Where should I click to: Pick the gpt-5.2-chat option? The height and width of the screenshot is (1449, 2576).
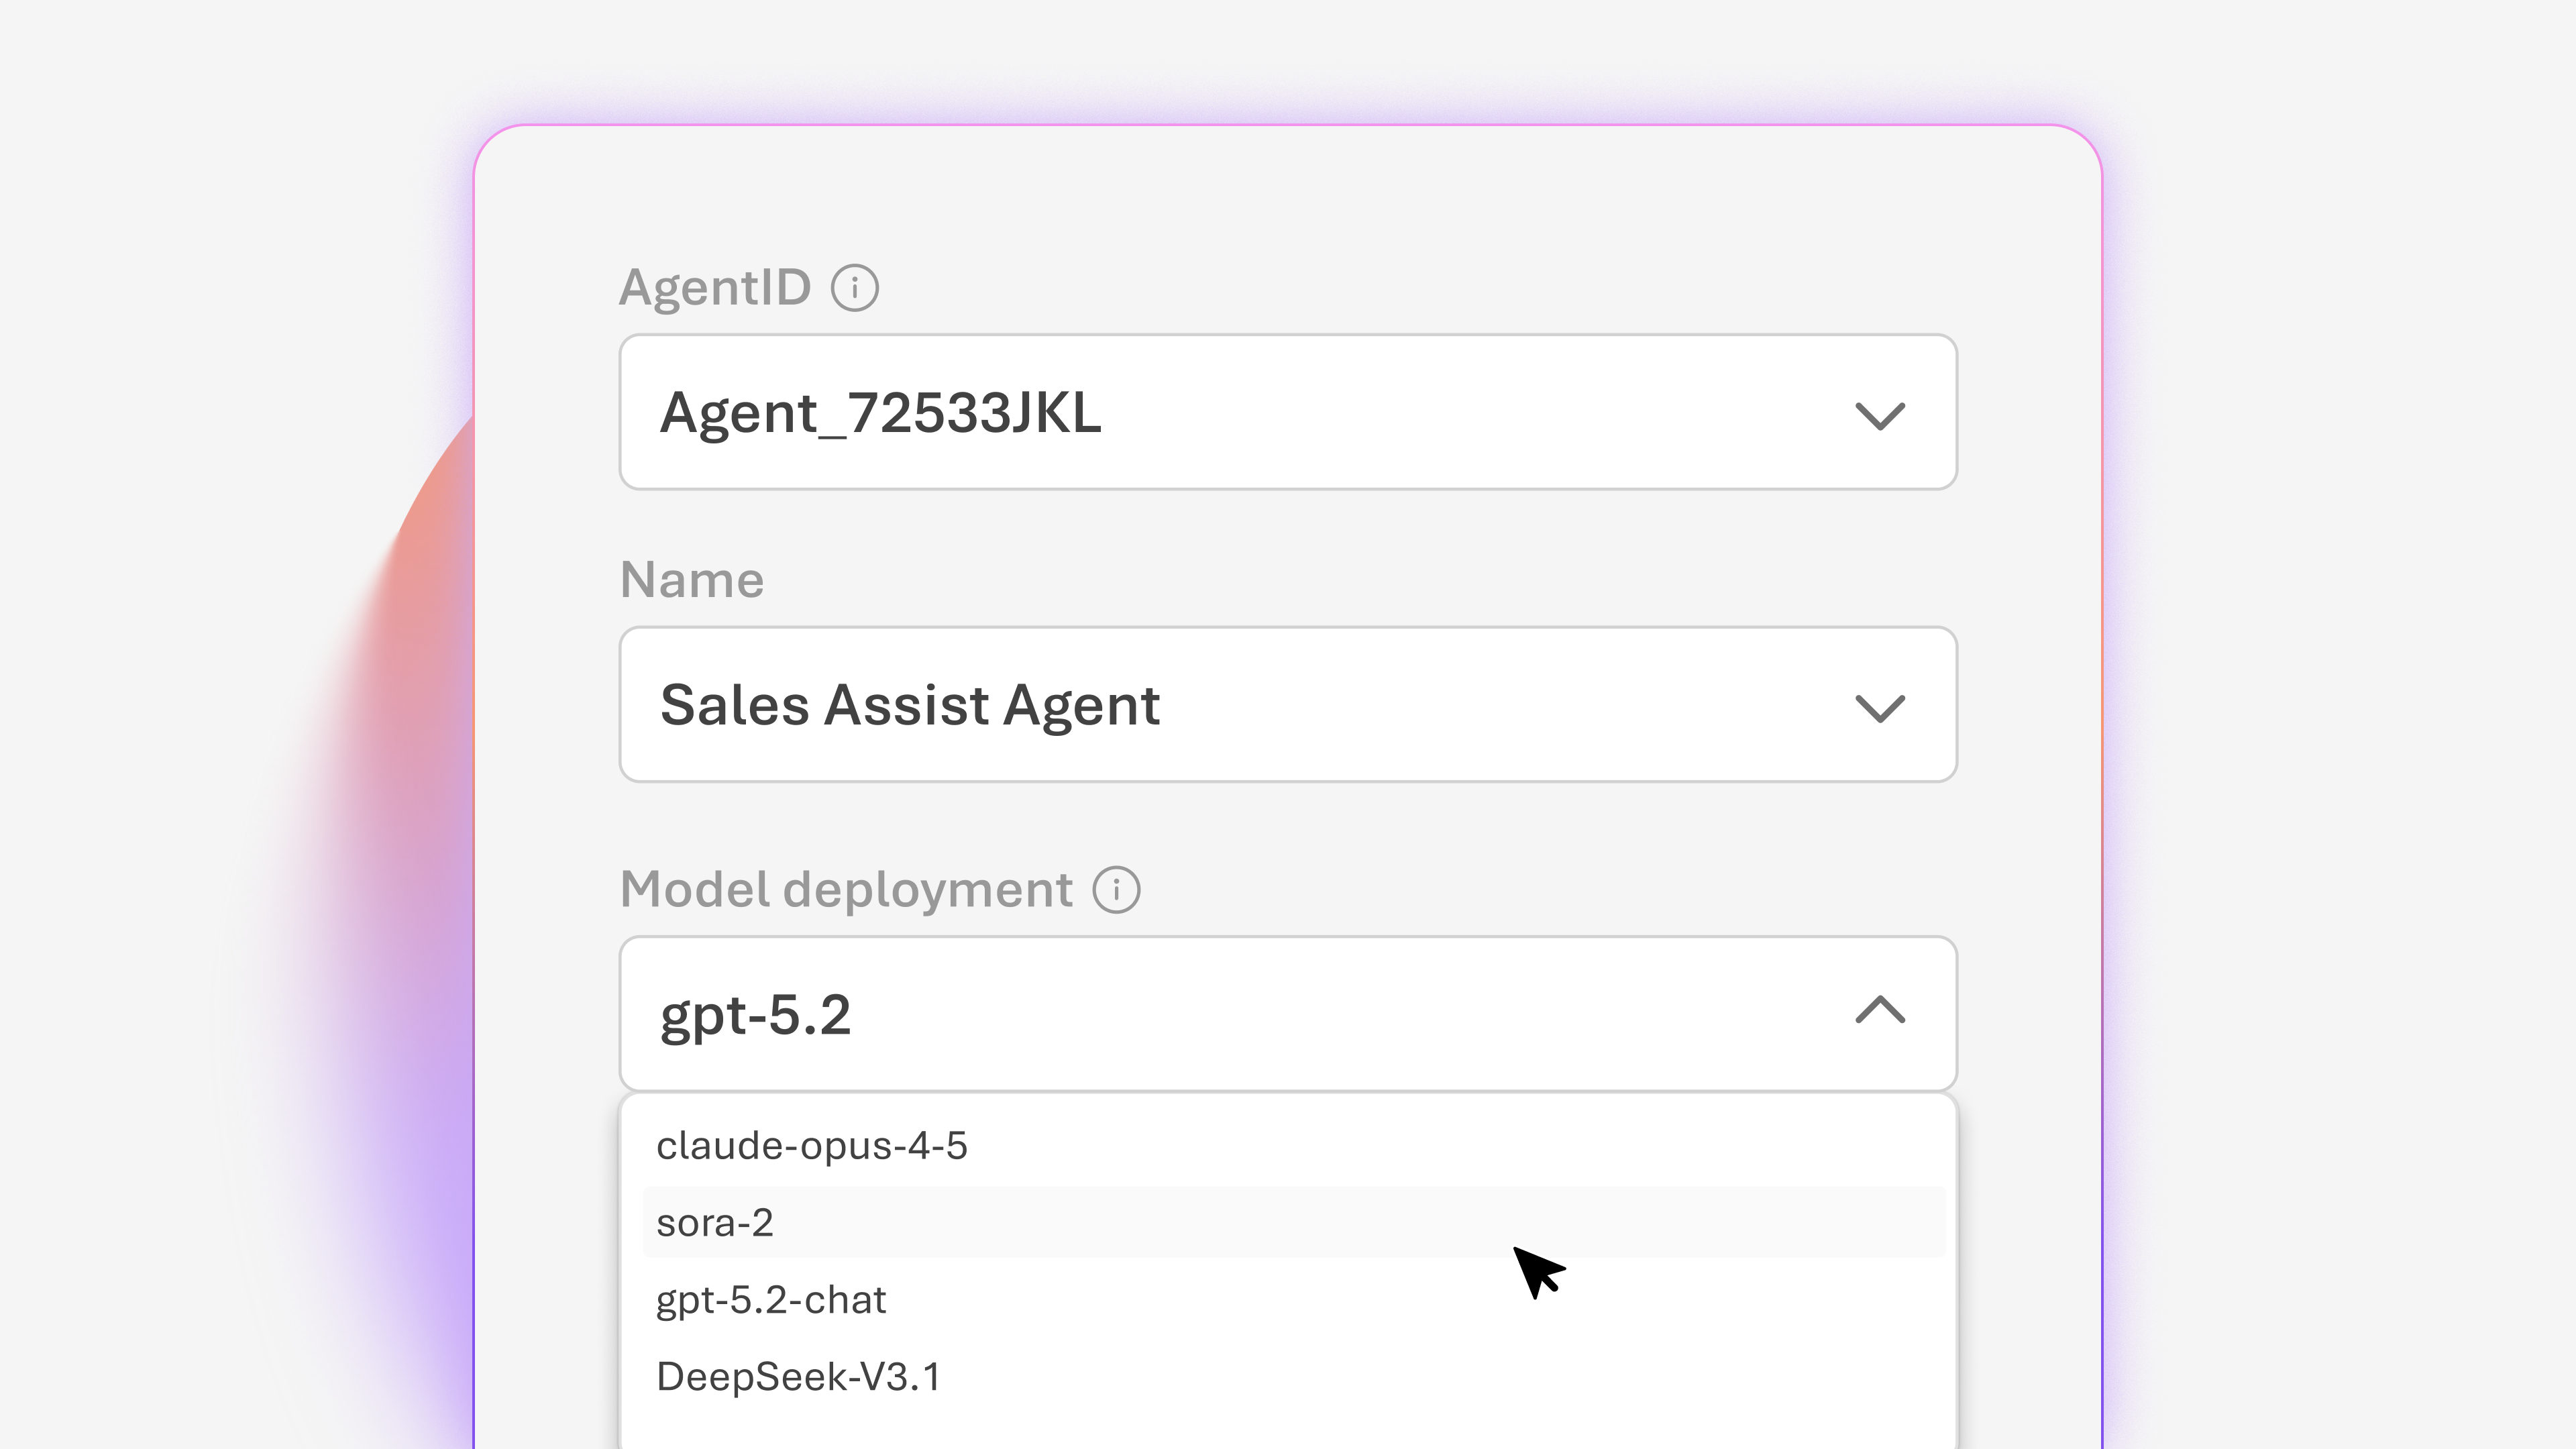point(771,1300)
